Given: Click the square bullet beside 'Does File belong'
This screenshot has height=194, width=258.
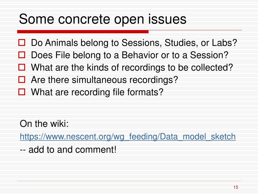Looking at the screenshot, I should (x=22, y=55).
